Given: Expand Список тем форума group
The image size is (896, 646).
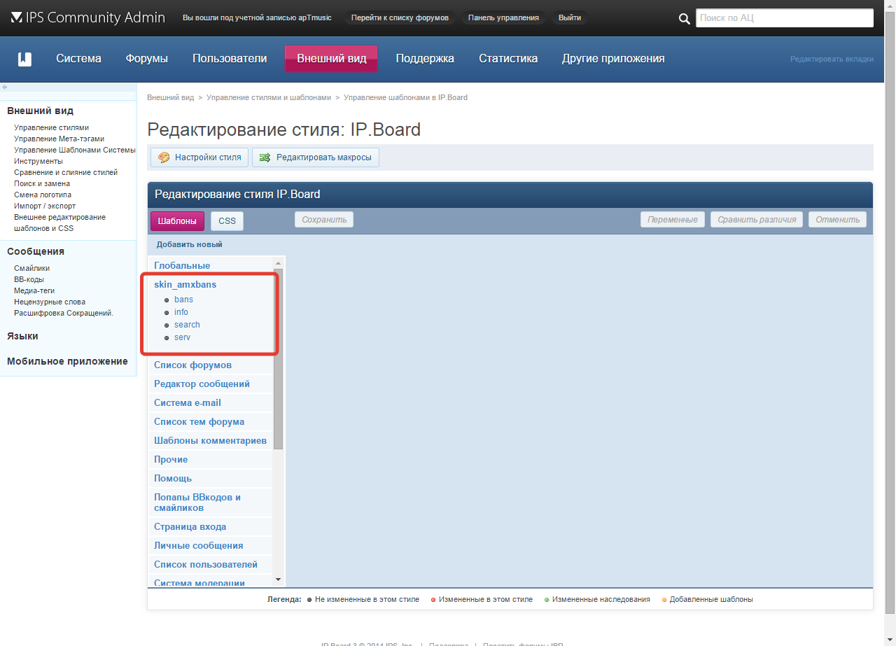Looking at the screenshot, I should pyautogui.click(x=199, y=421).
